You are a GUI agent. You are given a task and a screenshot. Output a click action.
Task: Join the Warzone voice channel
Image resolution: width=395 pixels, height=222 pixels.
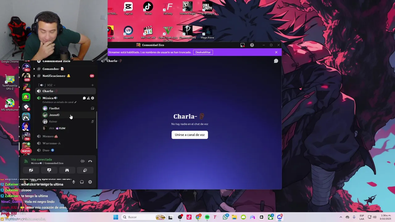point(65,143)
